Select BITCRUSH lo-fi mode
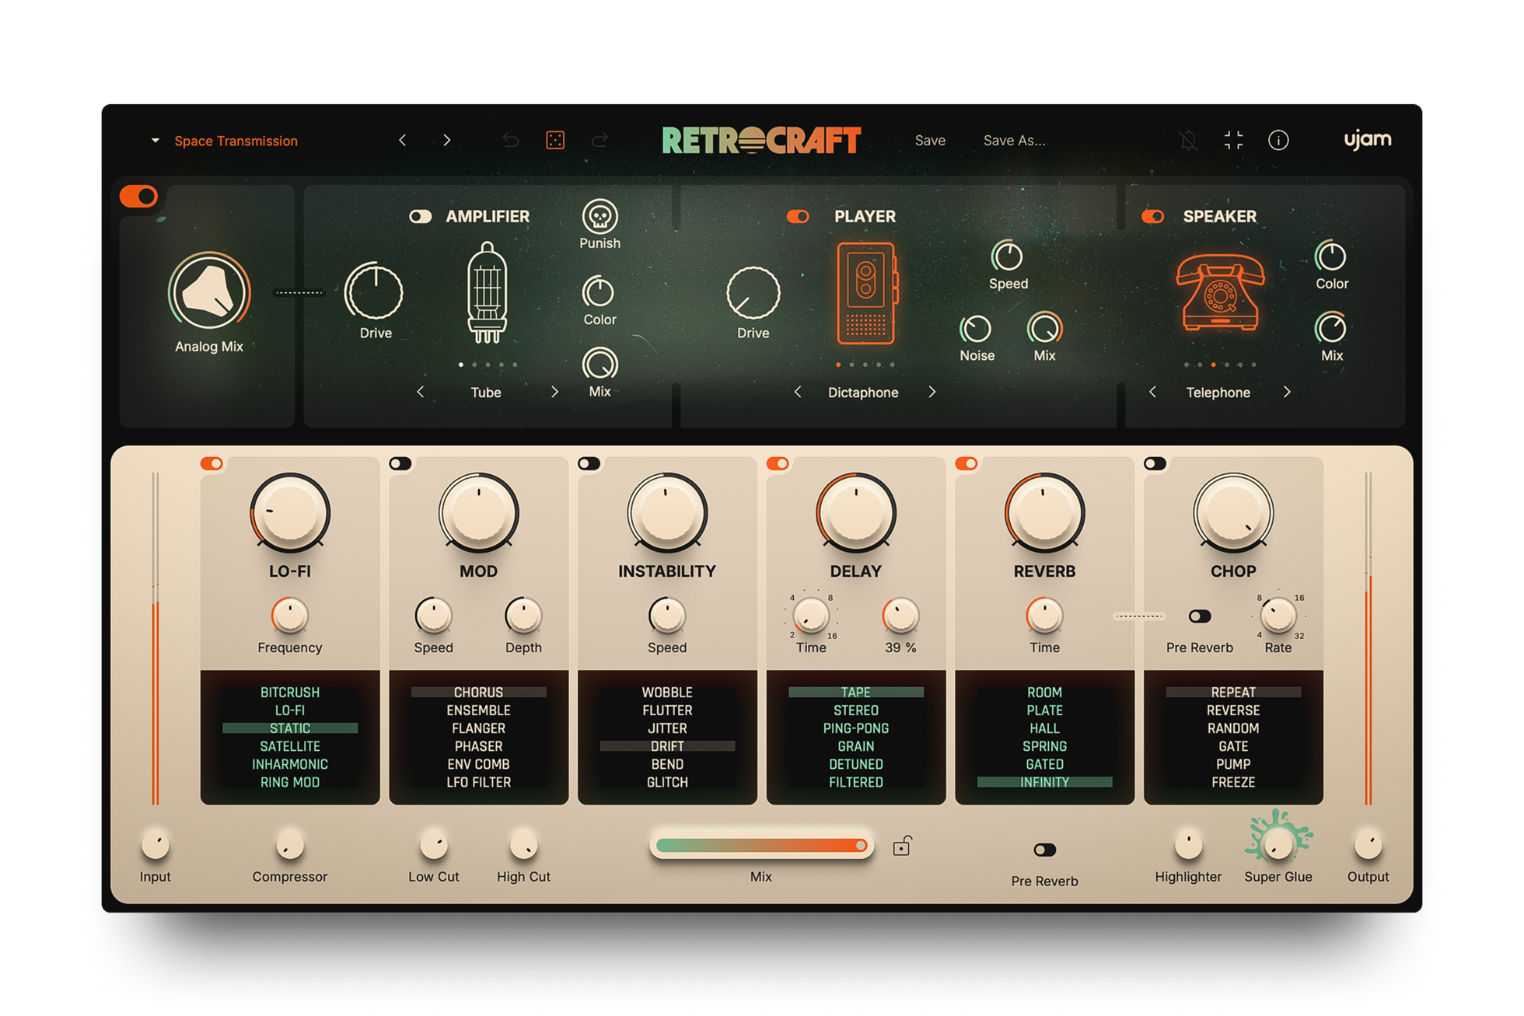 289,692
